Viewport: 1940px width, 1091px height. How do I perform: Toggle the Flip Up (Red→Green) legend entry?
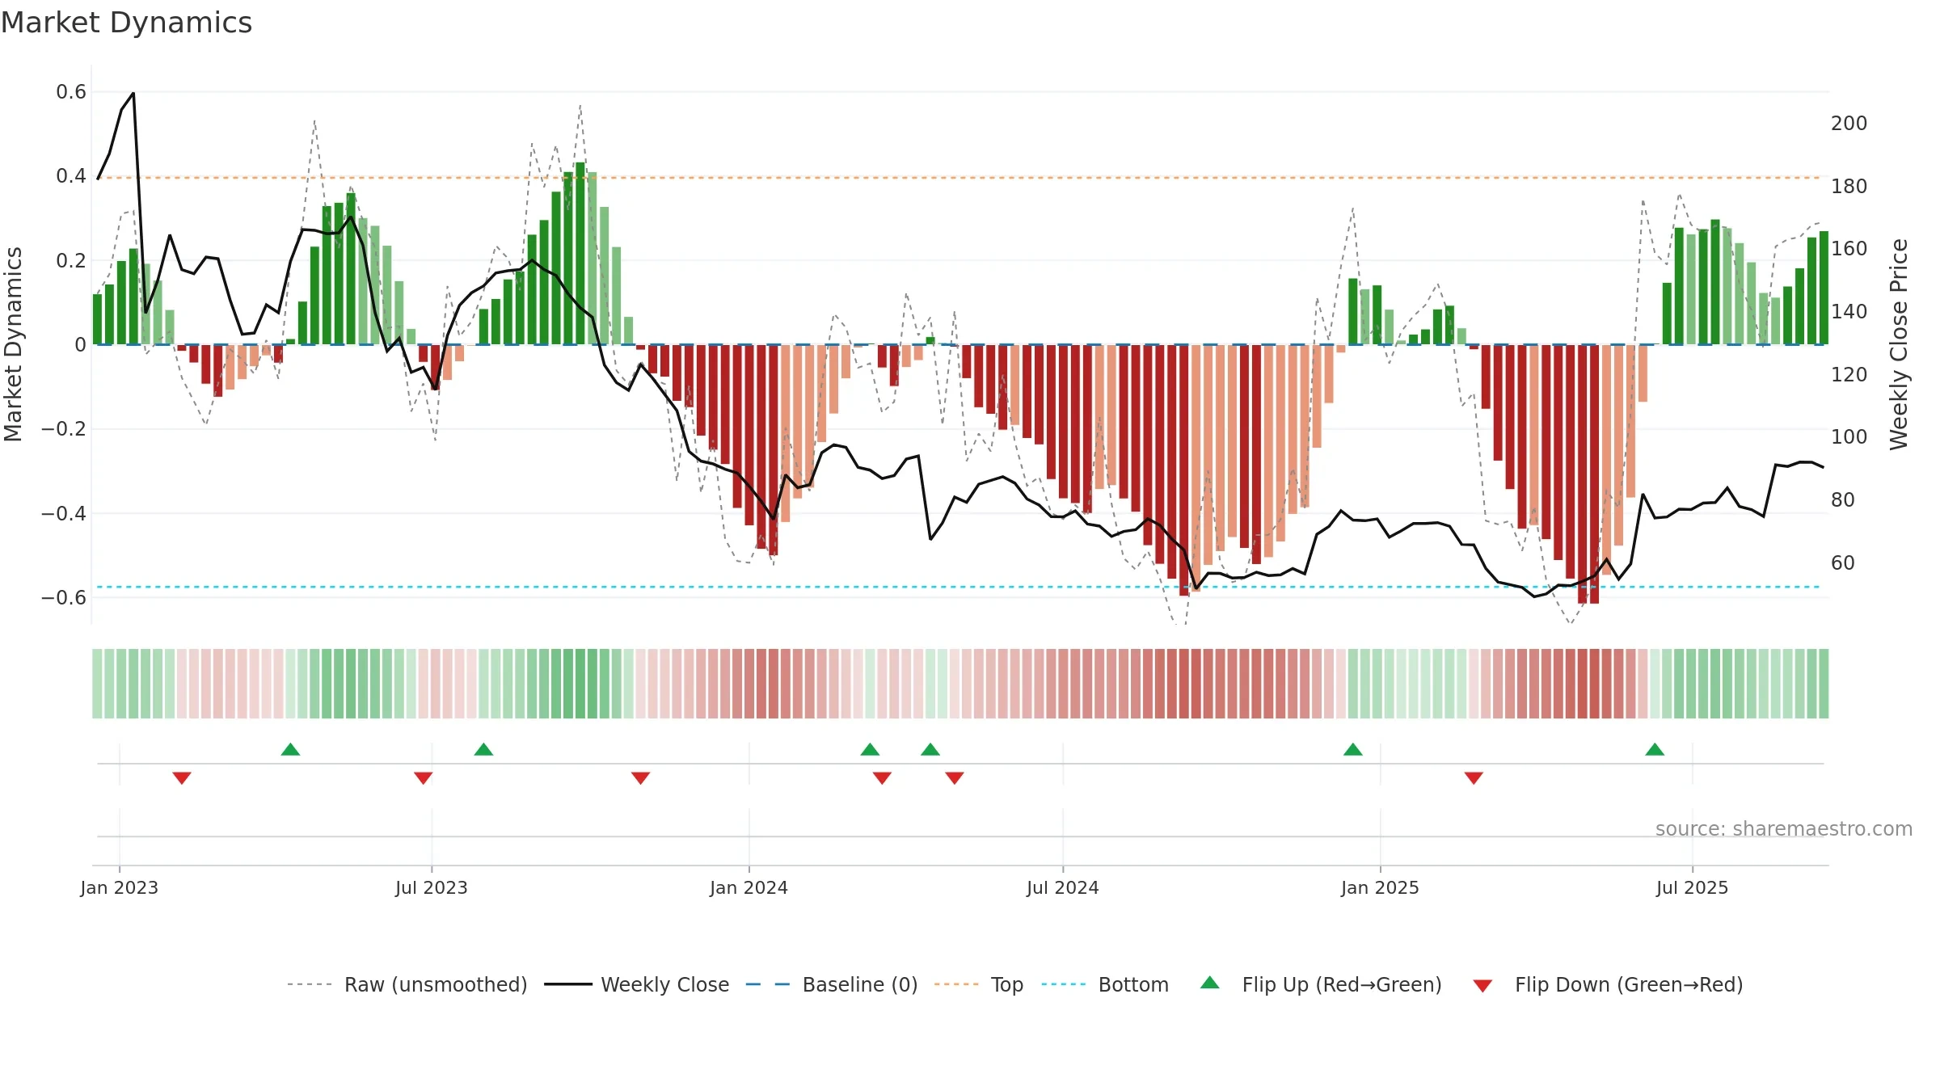click(1321, 984)
